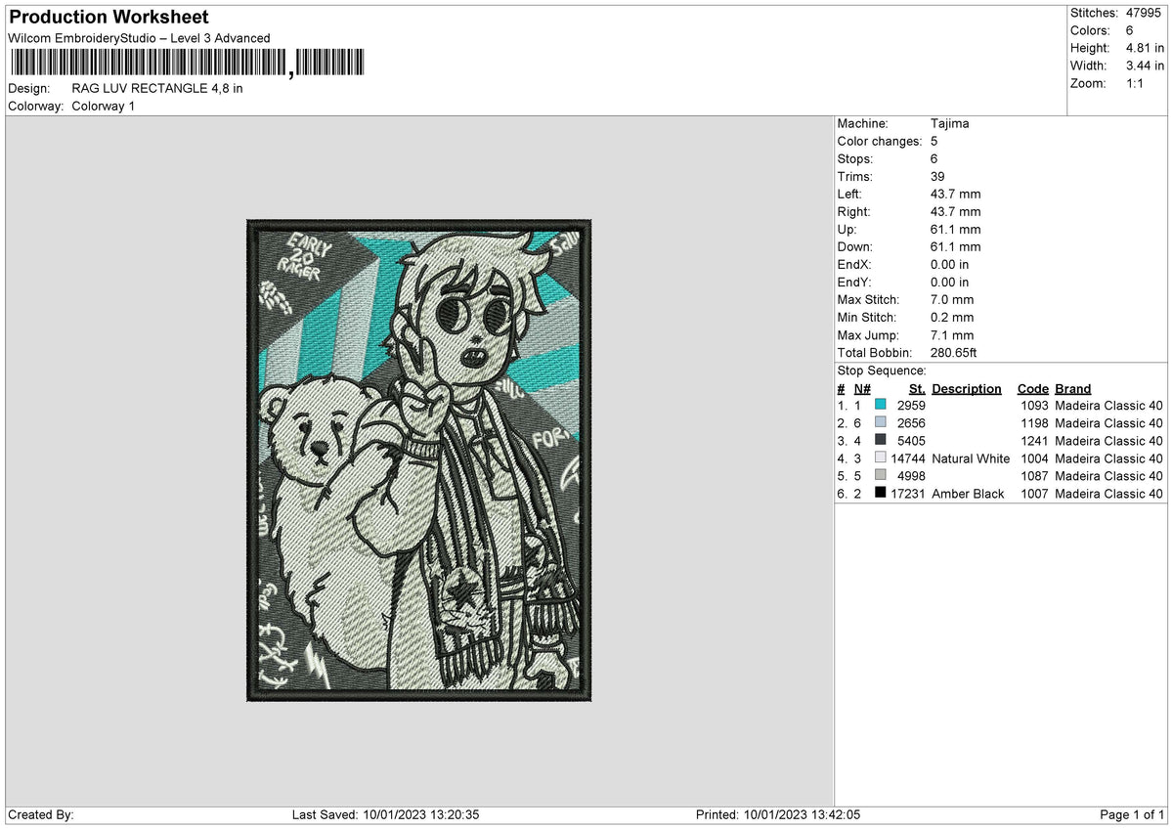
Task: Click the 'Colorway 1' value
Action: pos(104,106)
